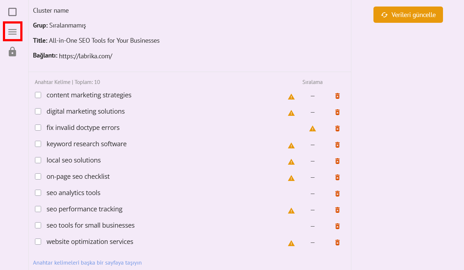Click trash icon for 'keyword research software'
This screenshot has width=464, height=270.
pyautogui.click(x=337, y=145)
